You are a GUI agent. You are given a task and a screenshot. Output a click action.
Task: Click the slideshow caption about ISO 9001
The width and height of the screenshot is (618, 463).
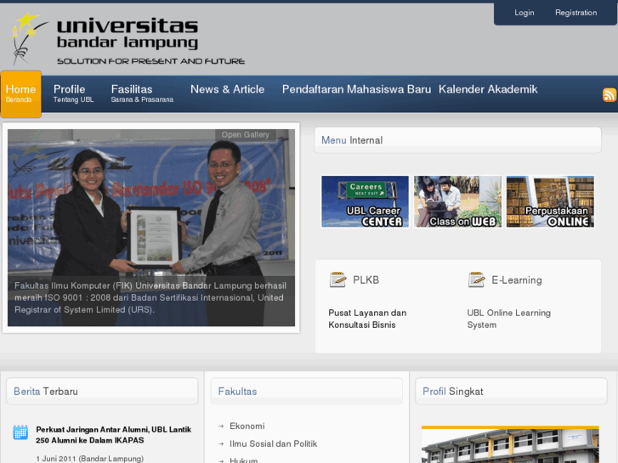(151, 297)
